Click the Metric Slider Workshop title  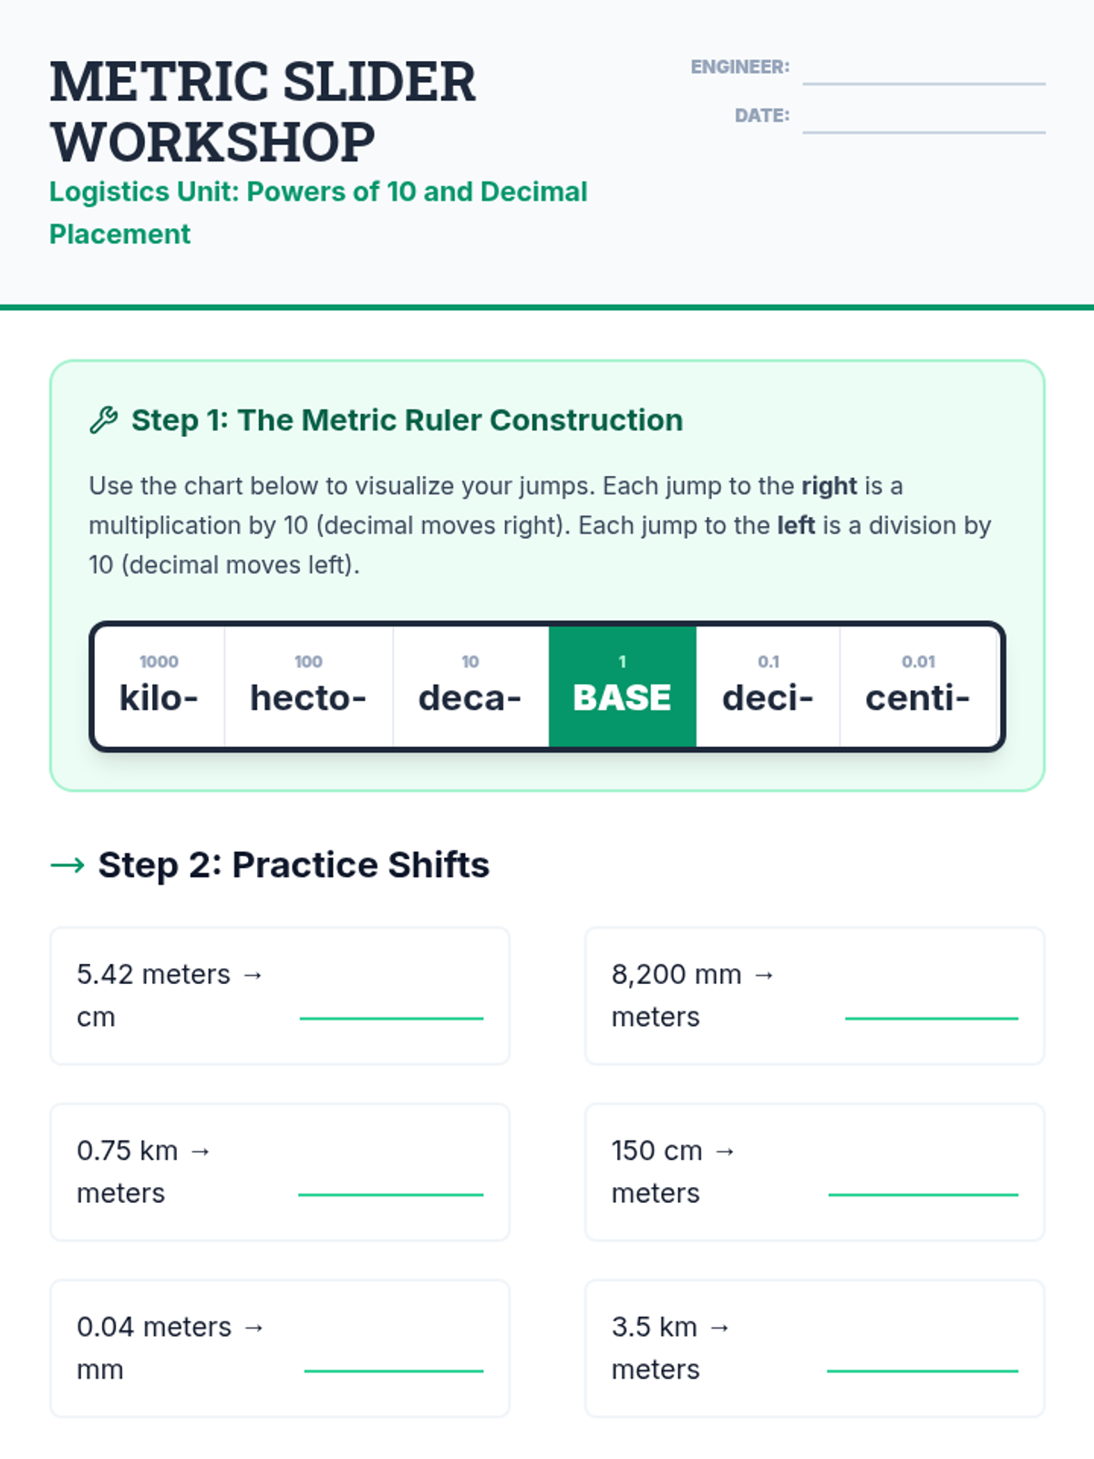[263, 111]
